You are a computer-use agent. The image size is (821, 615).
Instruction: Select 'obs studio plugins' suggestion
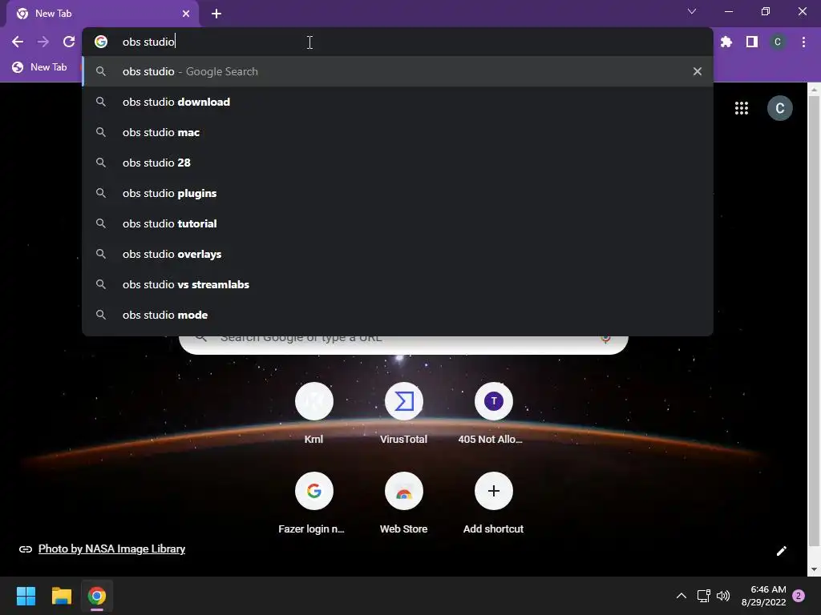(398, 193)
